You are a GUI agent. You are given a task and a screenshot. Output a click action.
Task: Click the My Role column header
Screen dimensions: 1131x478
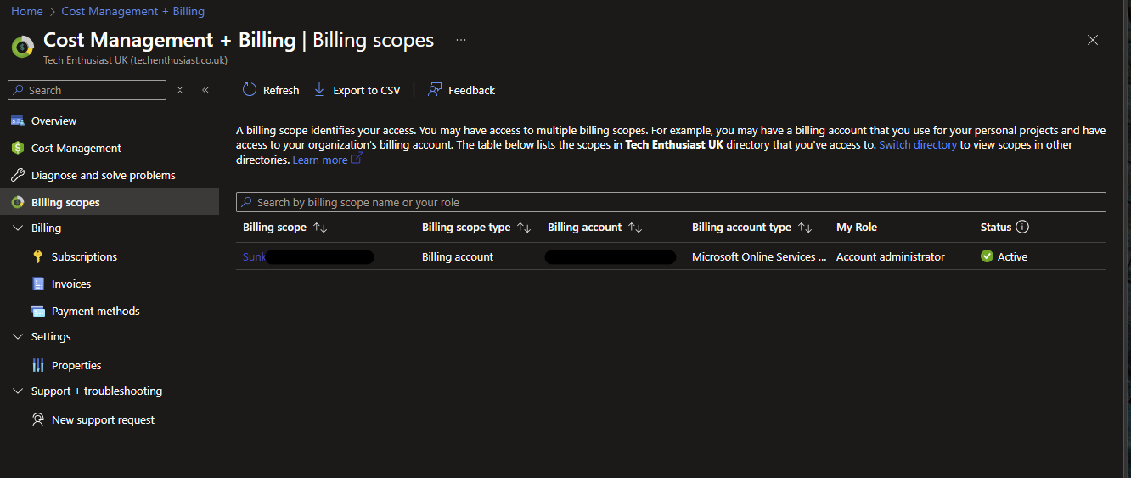pyautogui.click(x=857, y=228)
